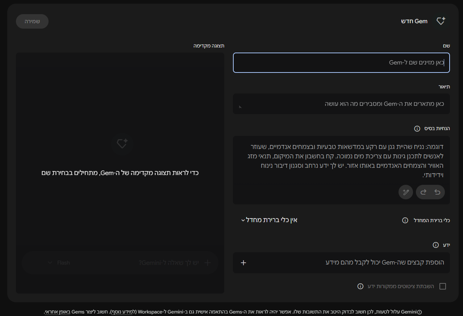The width and height of the screenshot is (463, 316).
Task: Click the base instructions text area
Action: point(341,170)
